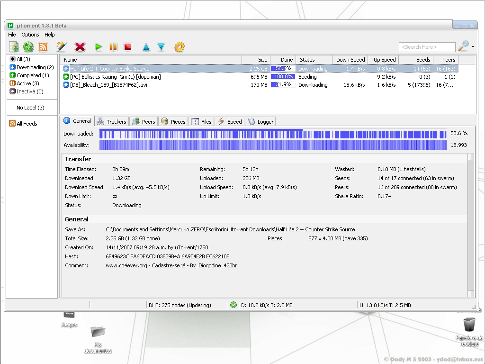Click the torrent Hash value text
The width and height of the screenshot is (485, 364).
(x=167, y=256)
